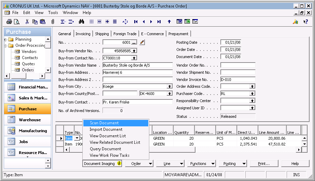315x181 pixels.
Task: Go to next record arrow icon
Action: point(151,22)
